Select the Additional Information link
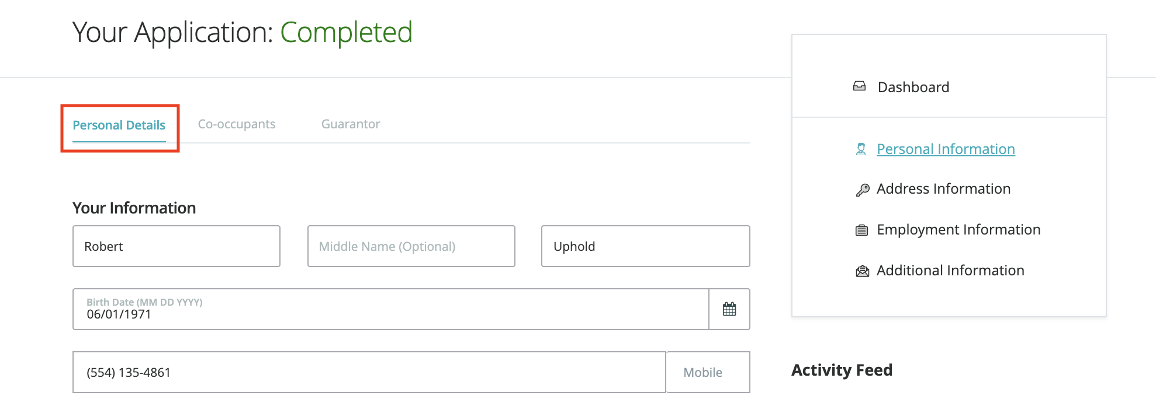The image size is (1156, 399). (x=950, y=271)
